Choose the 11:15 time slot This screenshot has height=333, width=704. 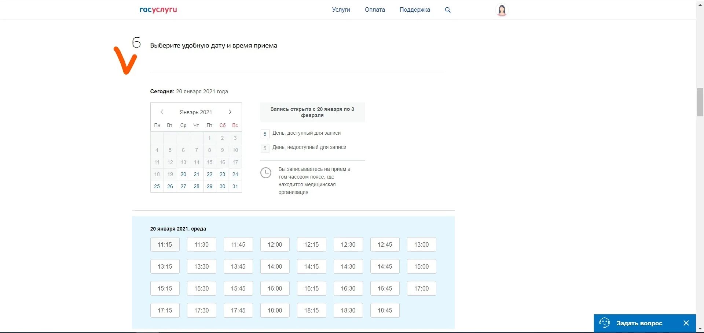coord(165,244)
